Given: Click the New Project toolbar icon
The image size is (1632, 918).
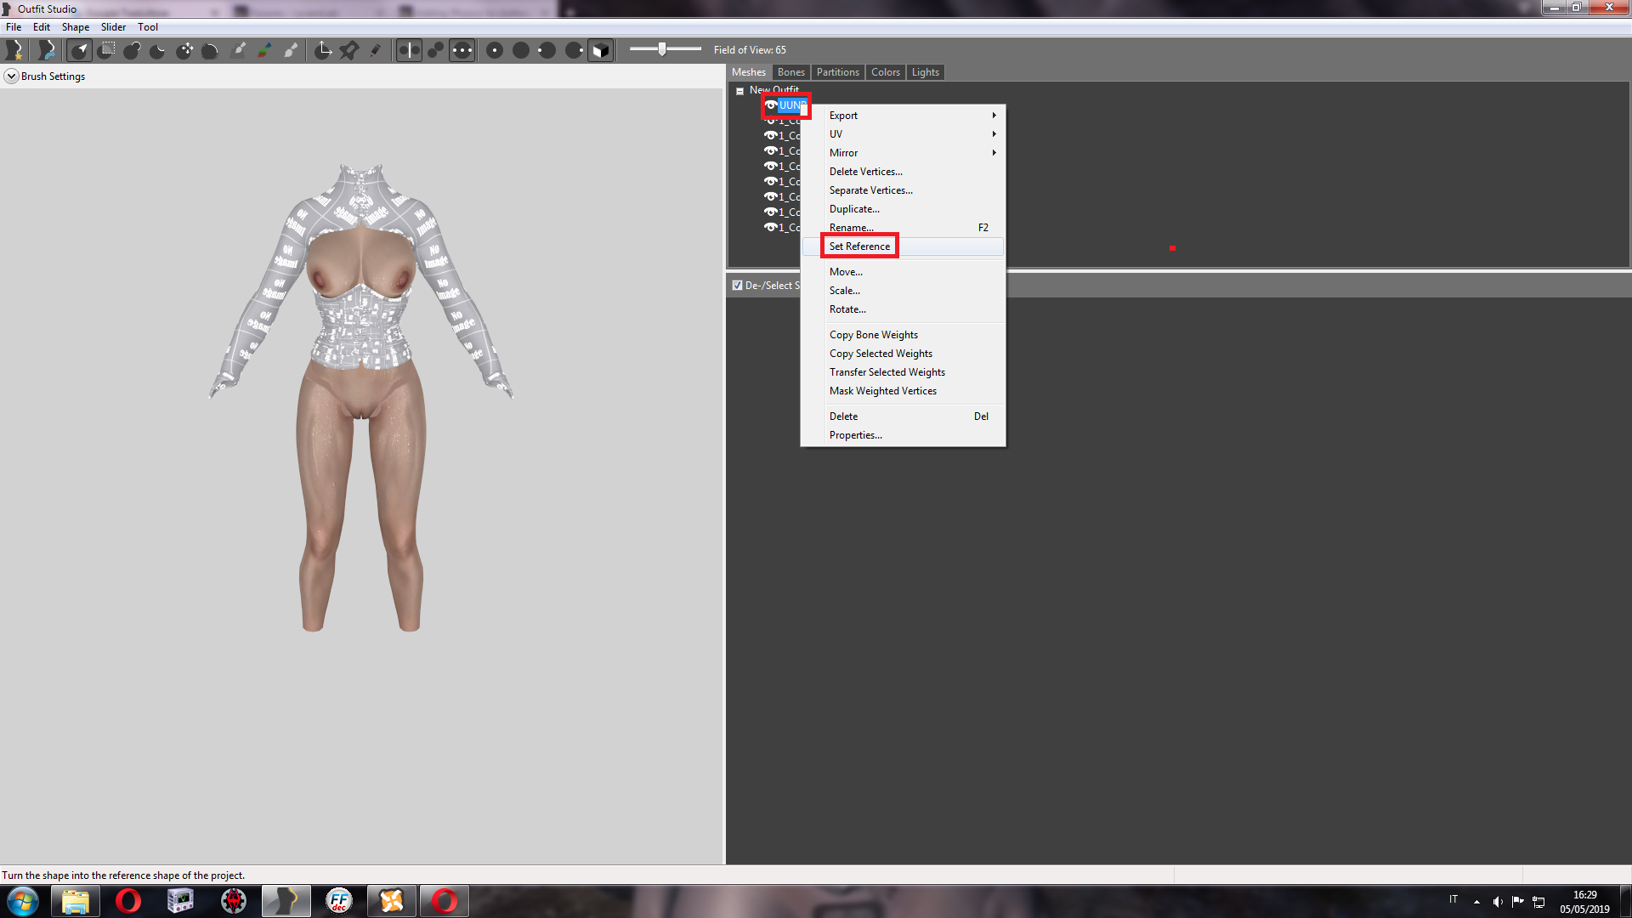Looking at the screenshot, I should 14,50.
